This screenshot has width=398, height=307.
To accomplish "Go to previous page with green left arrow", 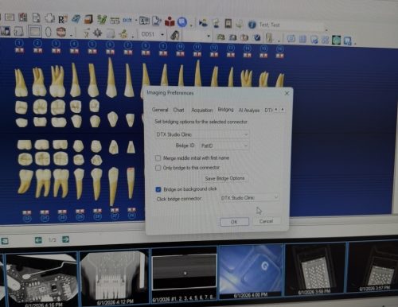I will coord(39,240).
